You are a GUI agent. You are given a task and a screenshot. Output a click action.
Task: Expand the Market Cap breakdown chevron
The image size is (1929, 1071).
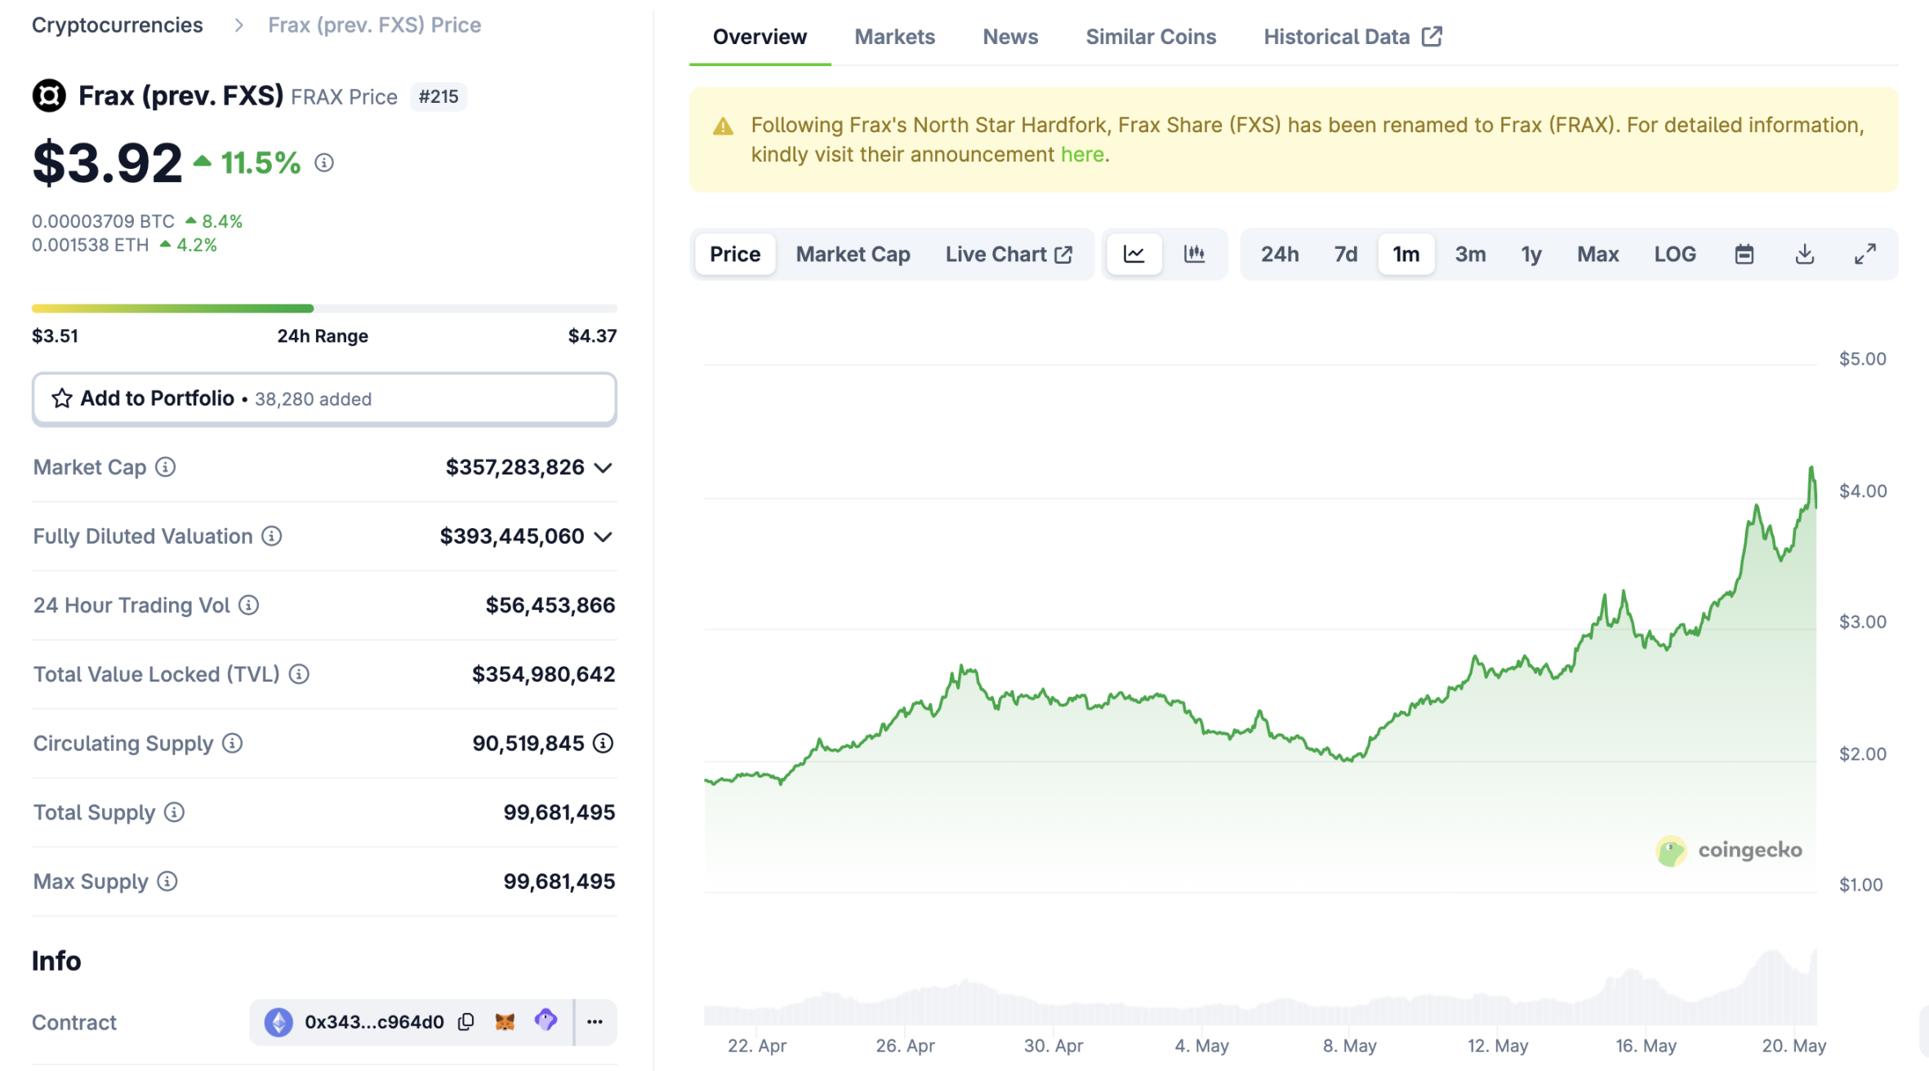[x=604, y=467]
